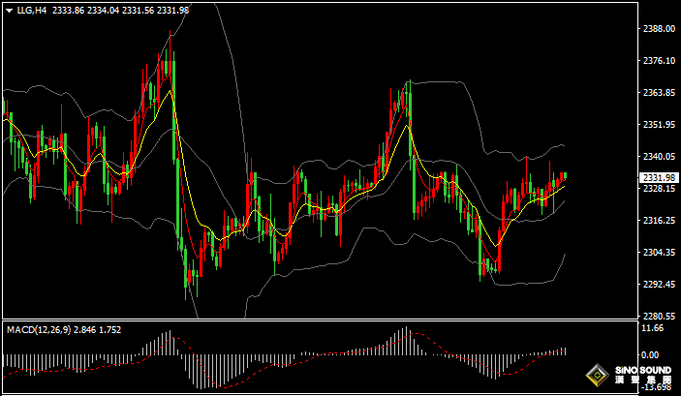Click the 2363.85 price axis label
Screen dimensions: 681x396
point(658,93)
